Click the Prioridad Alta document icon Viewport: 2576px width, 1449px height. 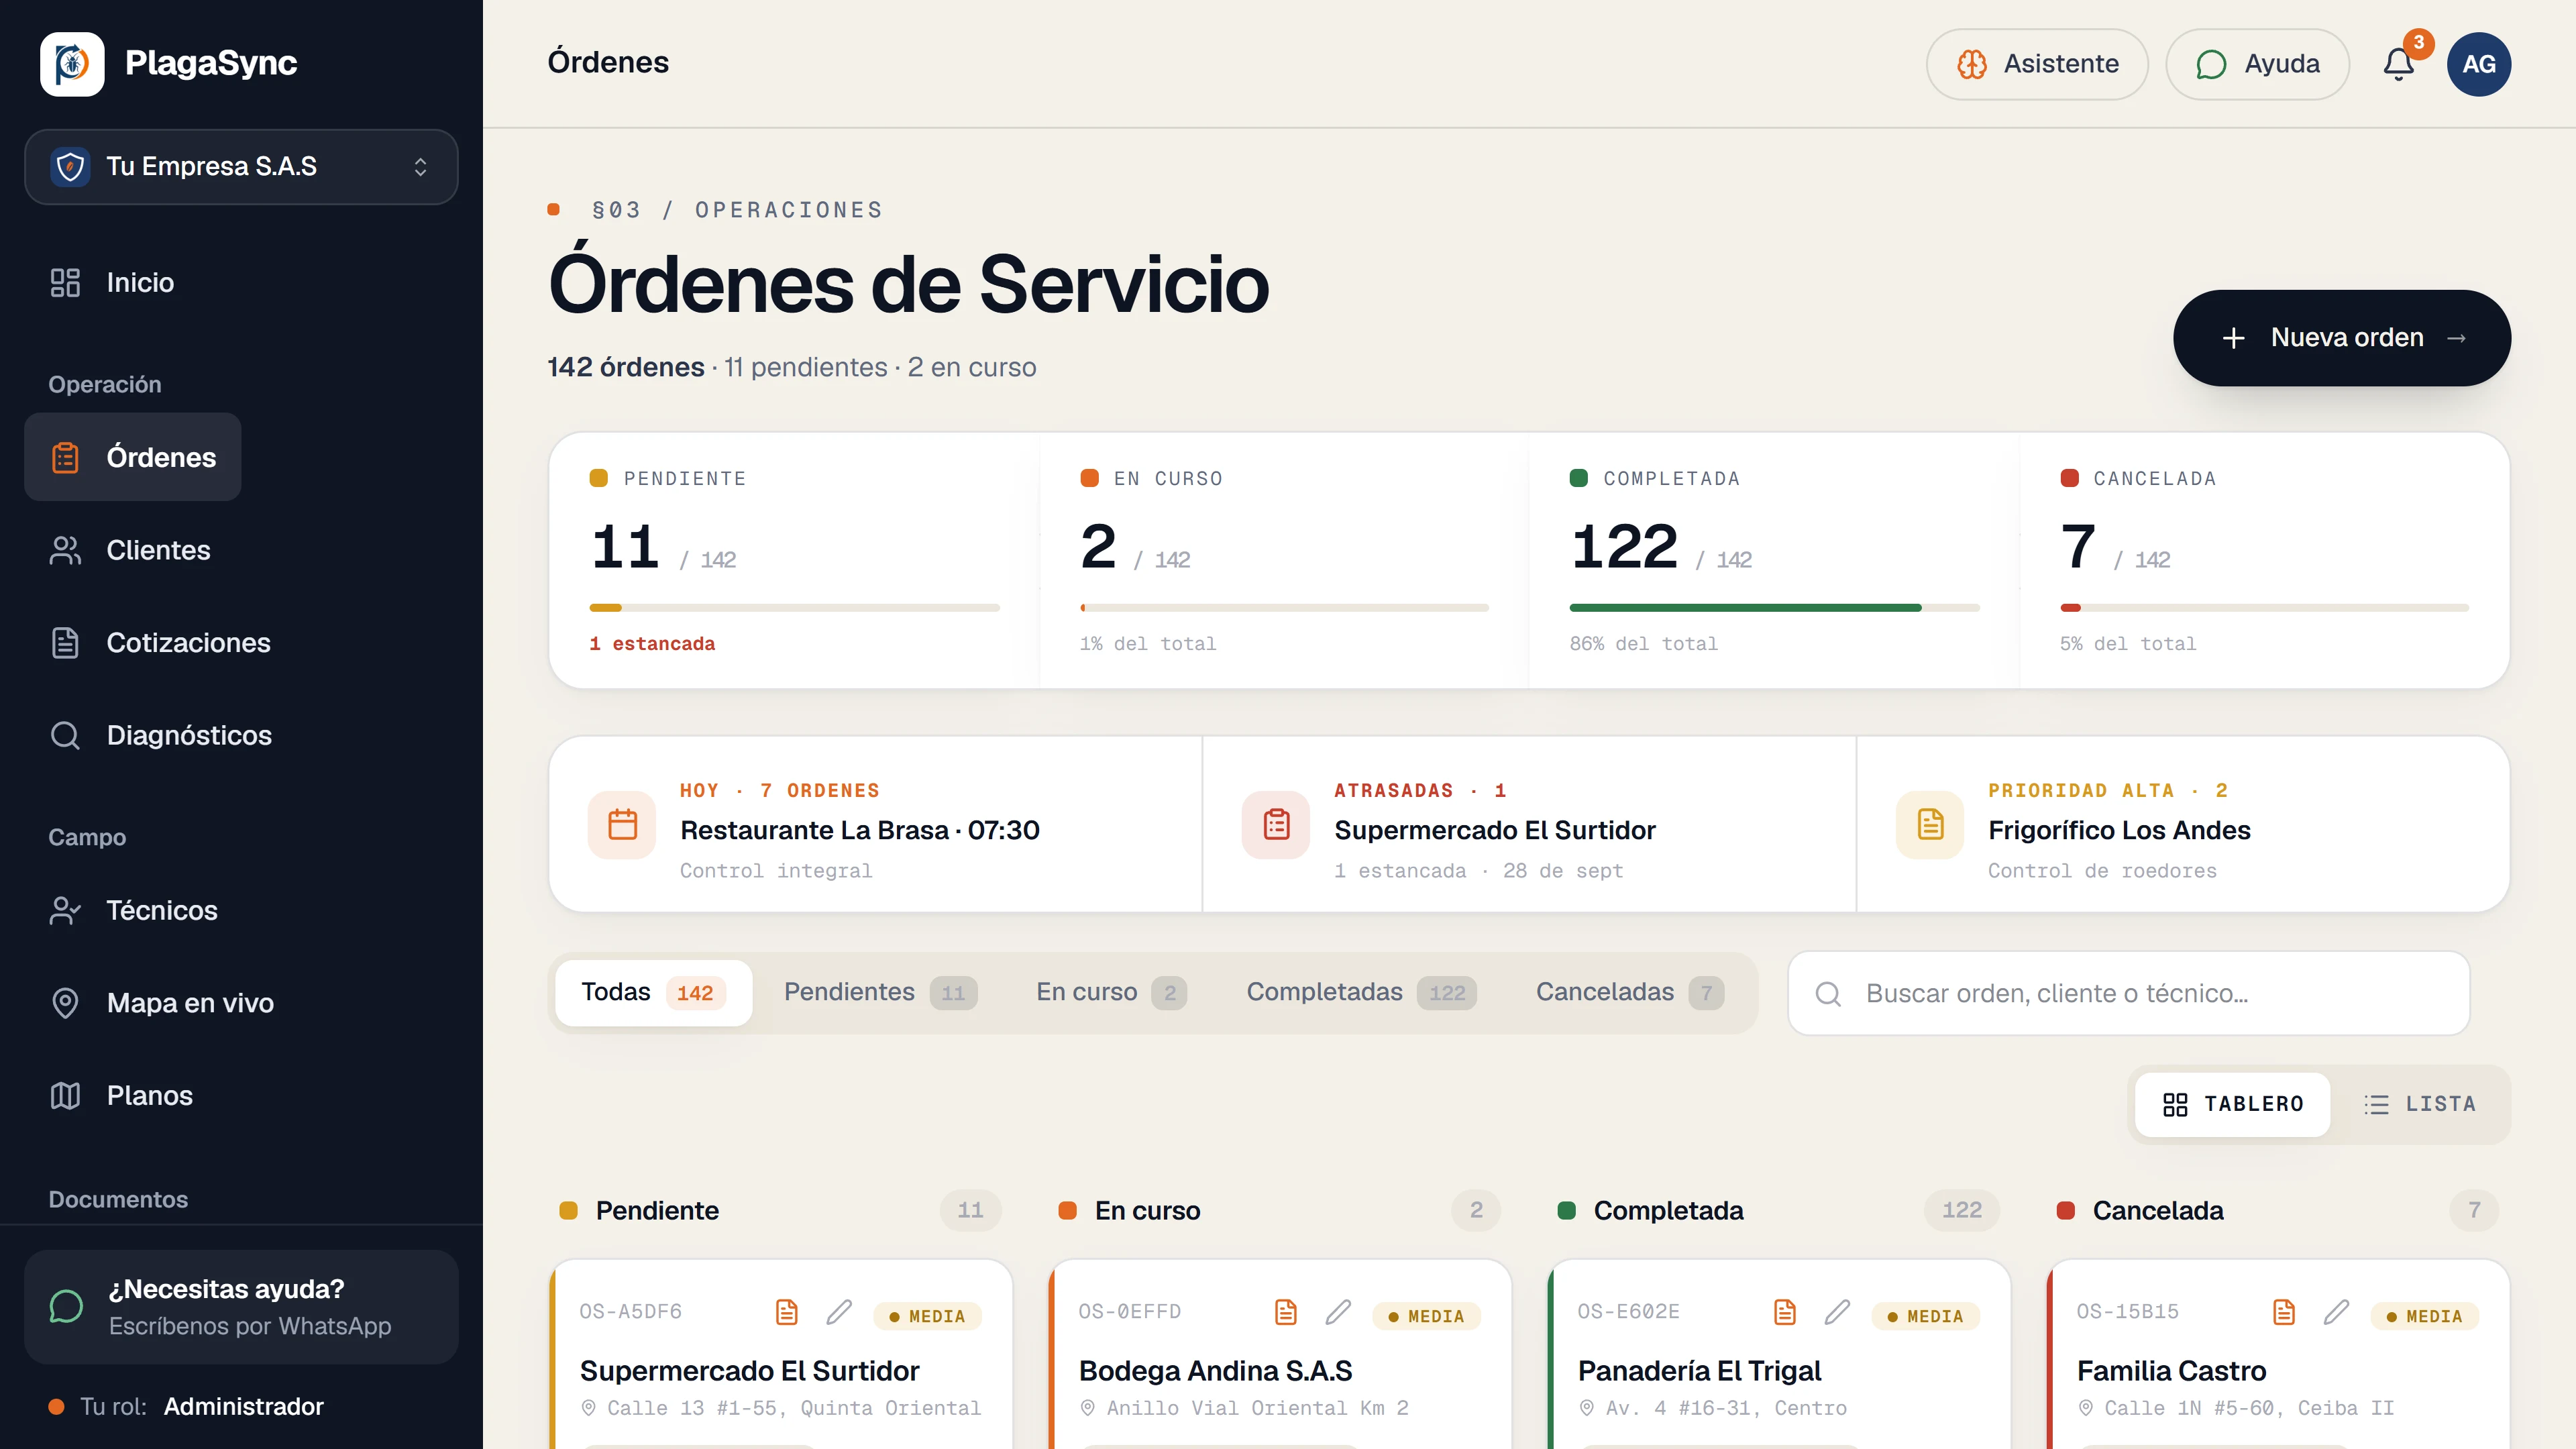(1930, 824)
